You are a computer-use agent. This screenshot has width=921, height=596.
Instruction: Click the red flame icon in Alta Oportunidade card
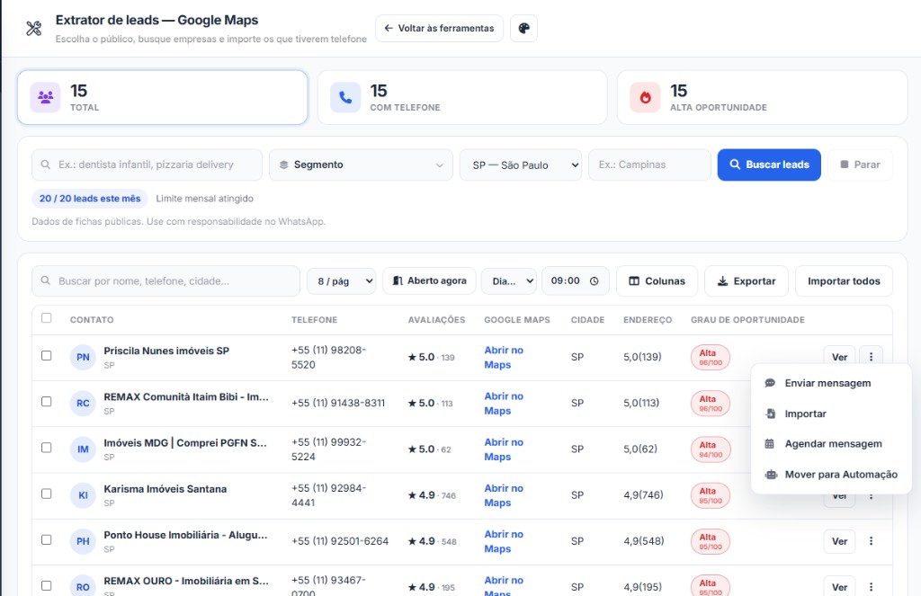(645, 97)
